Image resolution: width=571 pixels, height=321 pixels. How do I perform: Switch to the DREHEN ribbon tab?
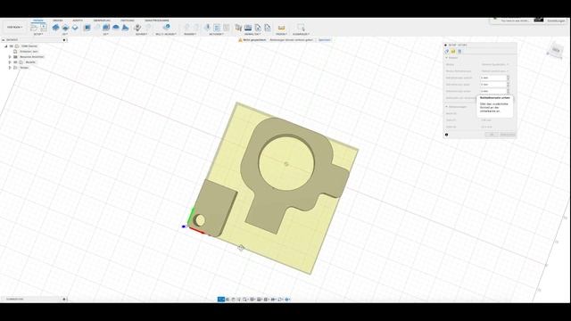[57, 21]
